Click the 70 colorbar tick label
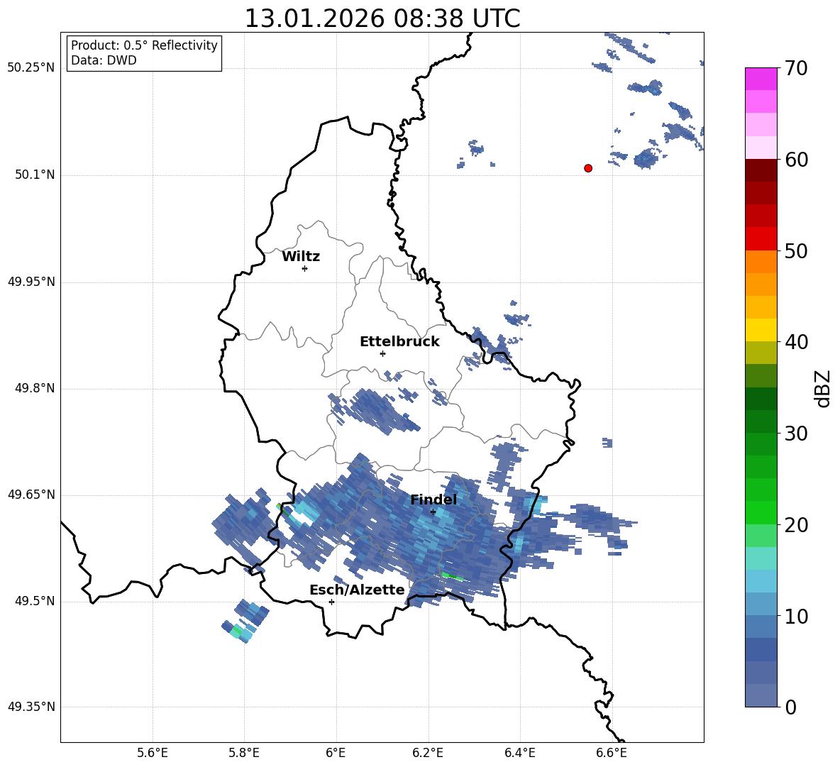The height and width of the screenshot is (767, 840). pyautogui.click(x=796, y=69)
